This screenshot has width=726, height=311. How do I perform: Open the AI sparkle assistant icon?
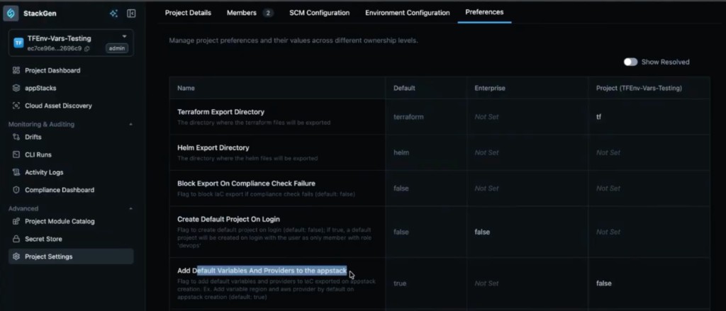[x=113, y=13]
